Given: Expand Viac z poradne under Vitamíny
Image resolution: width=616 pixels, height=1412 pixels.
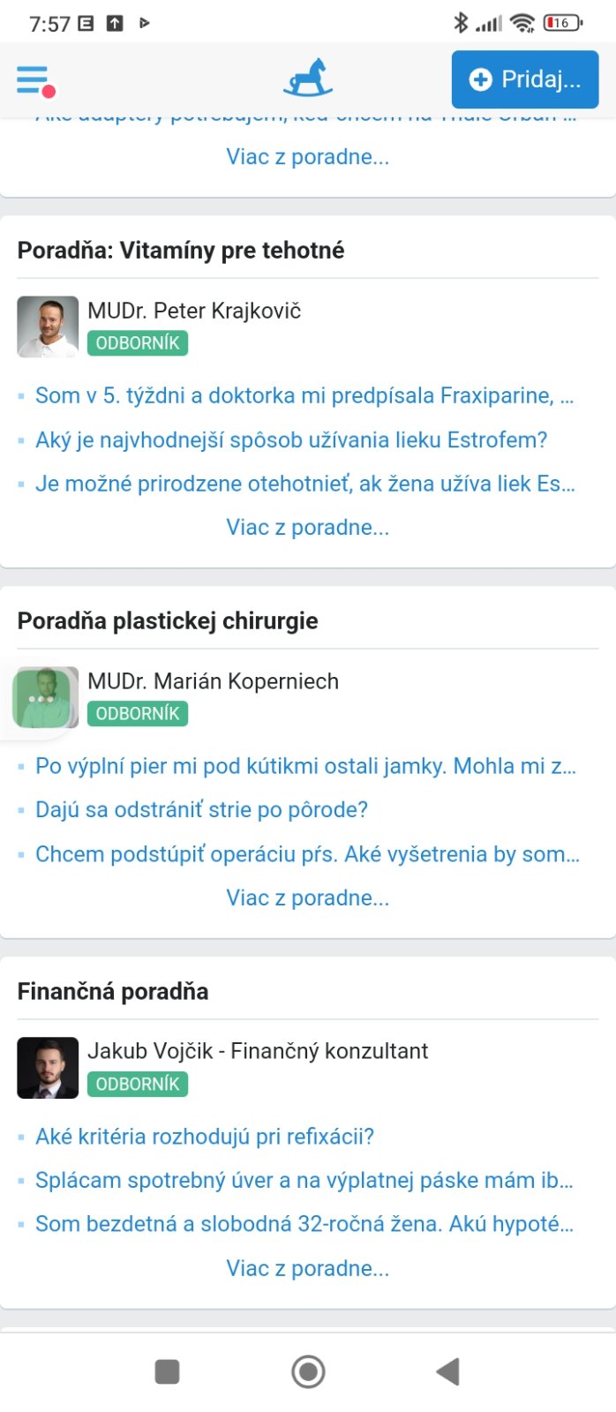Looking at the screenshot, I should point(307,528).
